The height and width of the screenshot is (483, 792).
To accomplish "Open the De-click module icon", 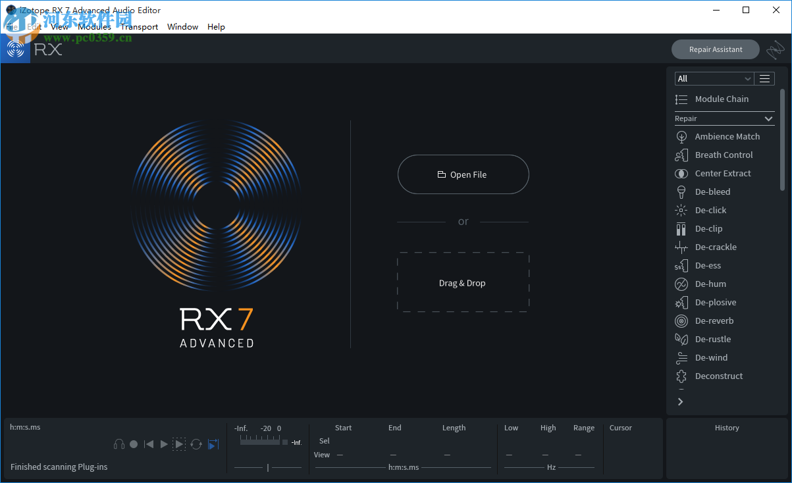I will click(x=681, y=211).
